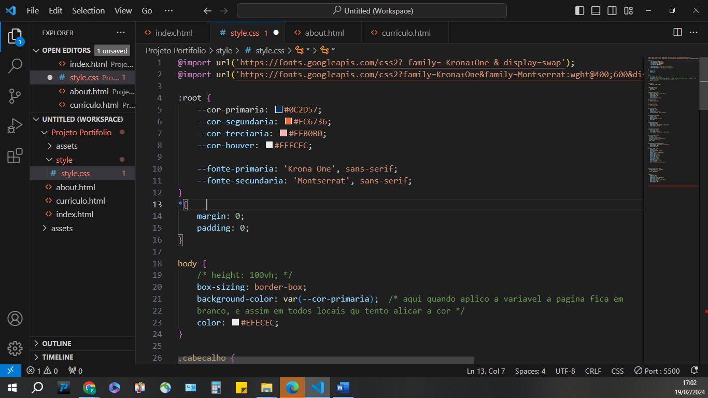Click the CRLF end of line indicator

point(593,371)
